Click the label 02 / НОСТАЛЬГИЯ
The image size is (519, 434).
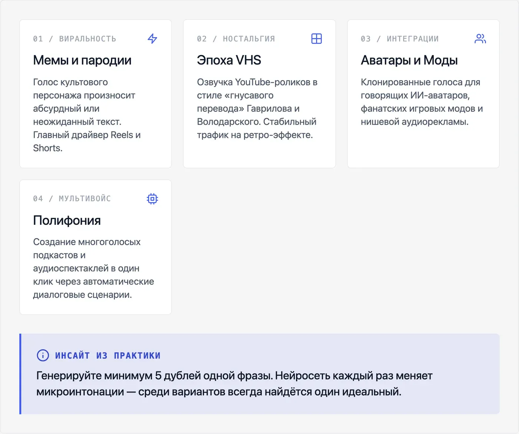[236, 39]
